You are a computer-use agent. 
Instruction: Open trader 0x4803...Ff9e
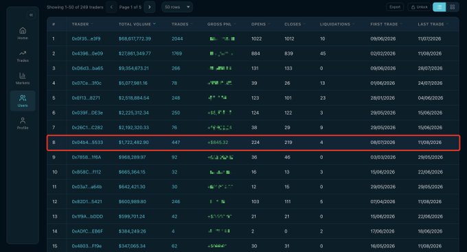[x=87, y=246]
